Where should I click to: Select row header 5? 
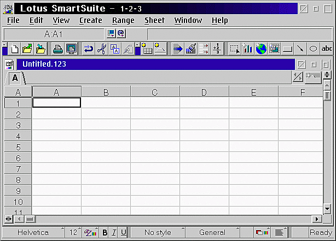tap(18, 147)
